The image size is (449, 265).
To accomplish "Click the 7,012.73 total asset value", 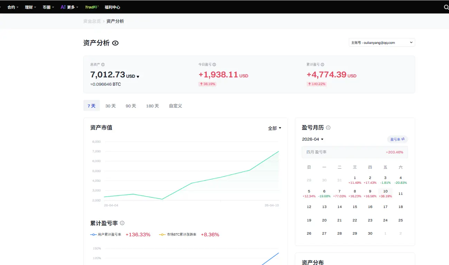I will click(107, 74).
